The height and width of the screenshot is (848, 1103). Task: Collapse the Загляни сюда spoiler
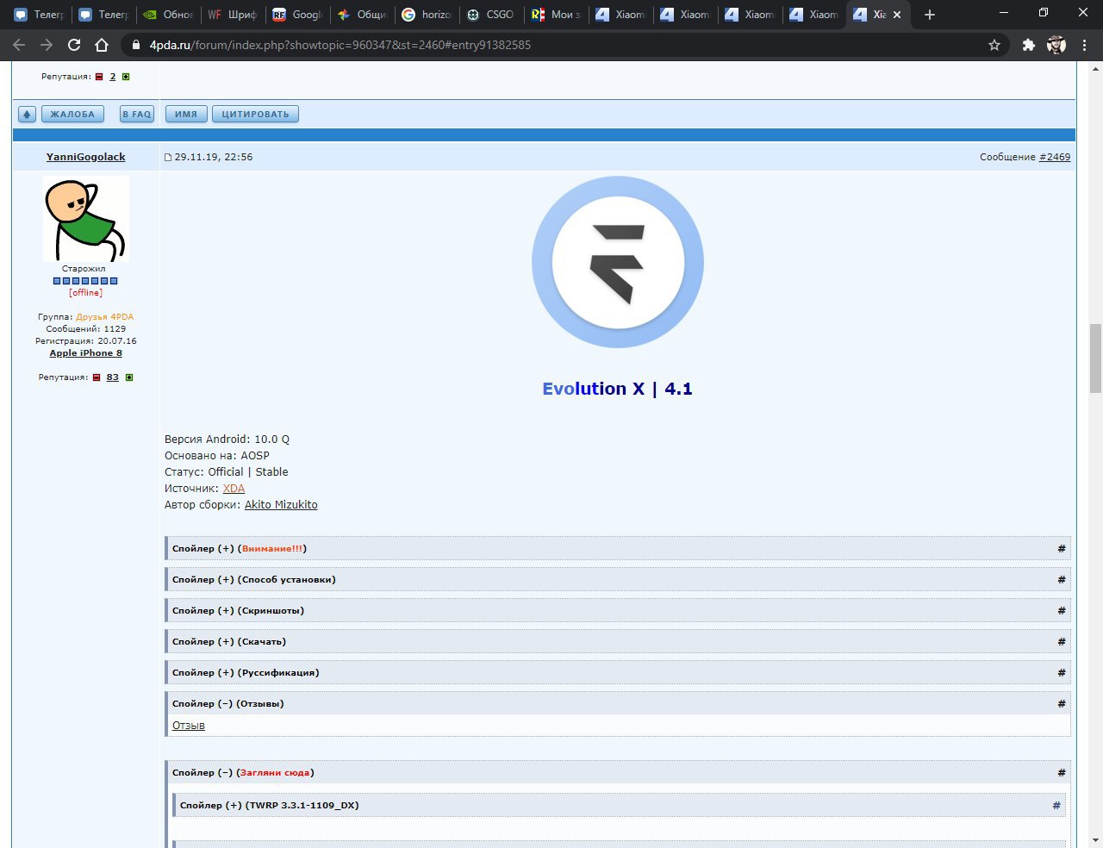pyautogui.click(x=617, y=772)
